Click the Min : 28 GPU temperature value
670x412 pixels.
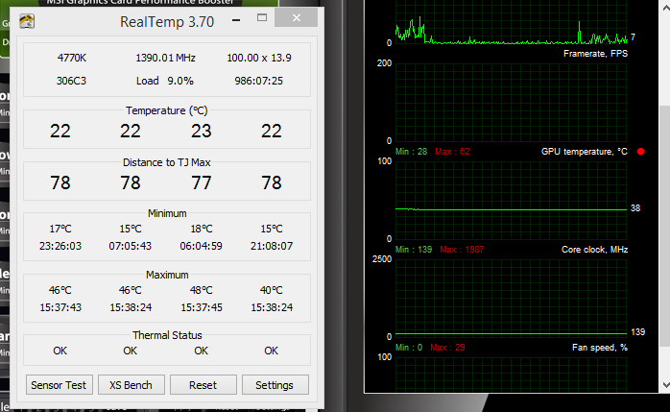point(411,152)
